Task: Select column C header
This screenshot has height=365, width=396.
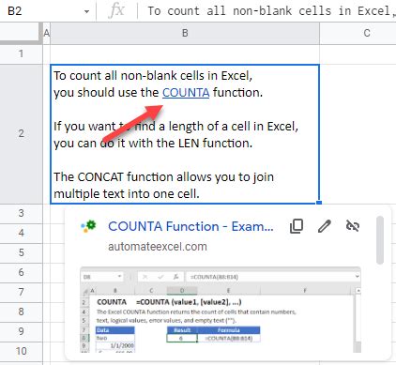Action: (x=358, y=33)
